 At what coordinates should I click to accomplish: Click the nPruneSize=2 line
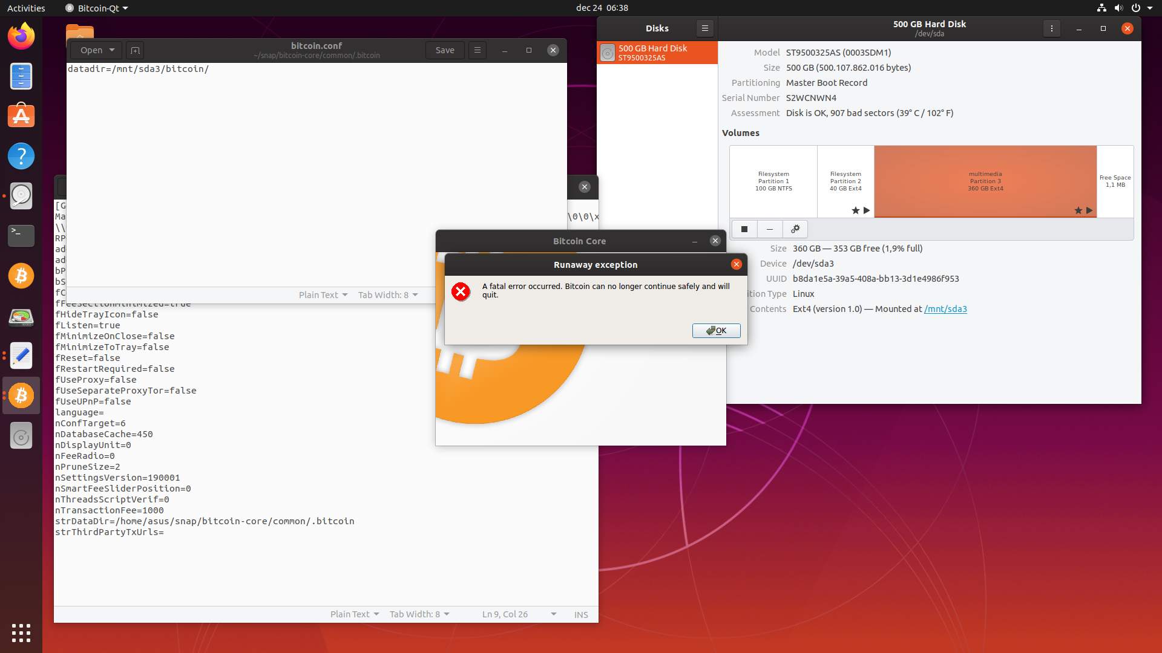click(88, 467)
